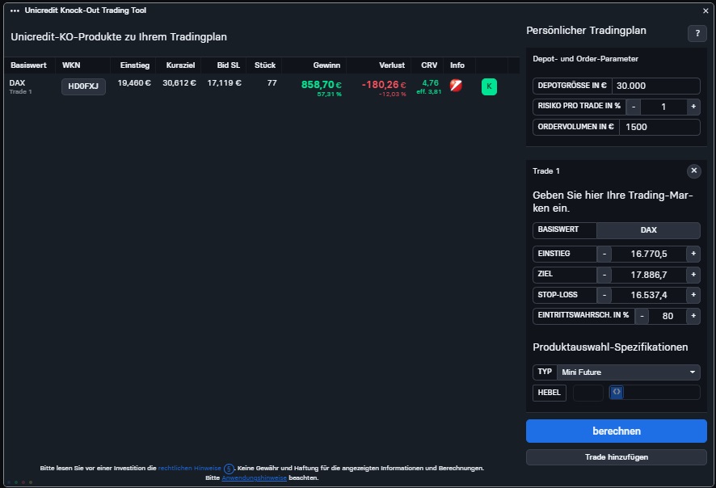
Task: Click the Info column header
Action: tap(457, 65)
